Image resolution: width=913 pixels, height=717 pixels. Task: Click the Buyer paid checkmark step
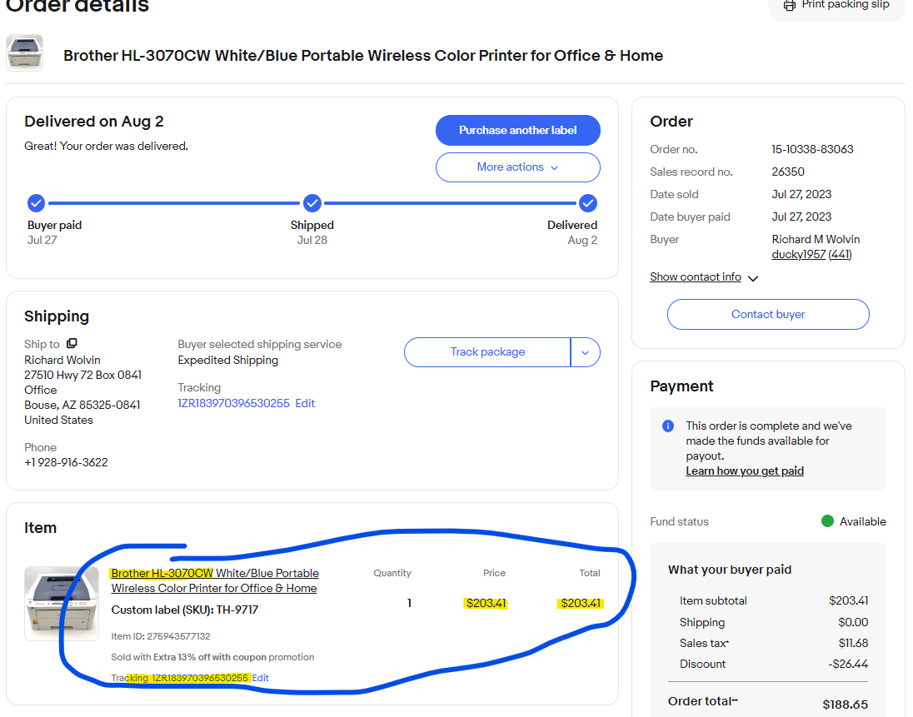tap(36, 203)
